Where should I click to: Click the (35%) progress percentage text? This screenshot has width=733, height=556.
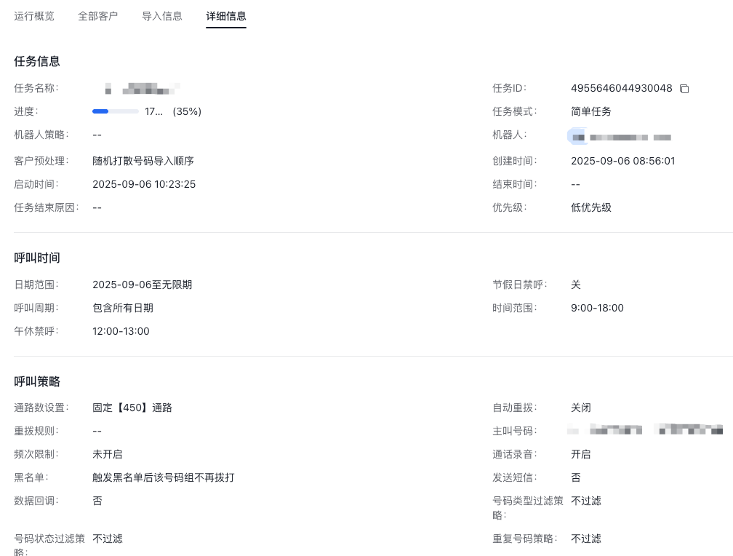click(x=187, y=111)
